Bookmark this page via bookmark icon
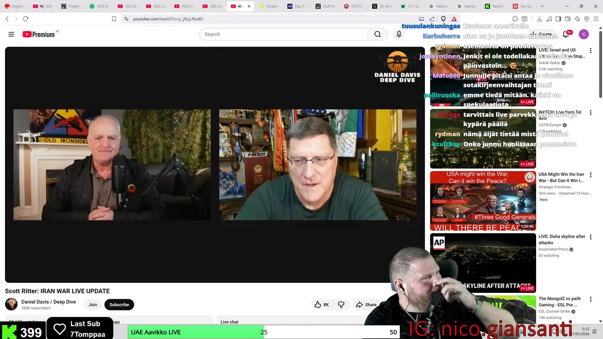 coord(114,19)
